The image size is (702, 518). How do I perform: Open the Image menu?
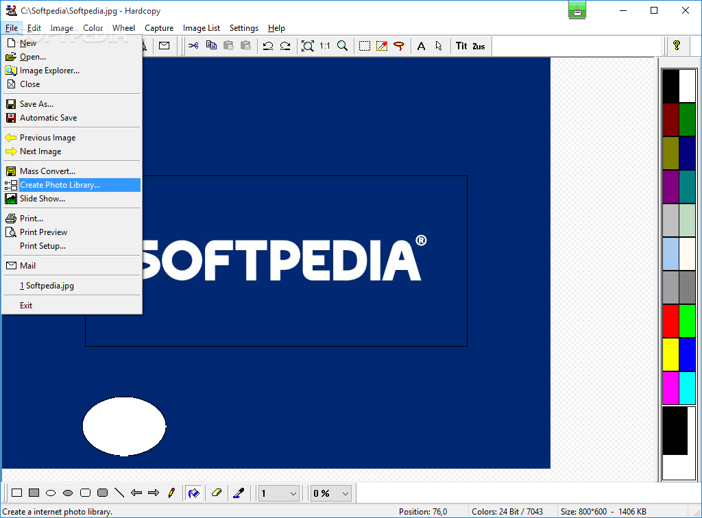[x=62, y=27]
